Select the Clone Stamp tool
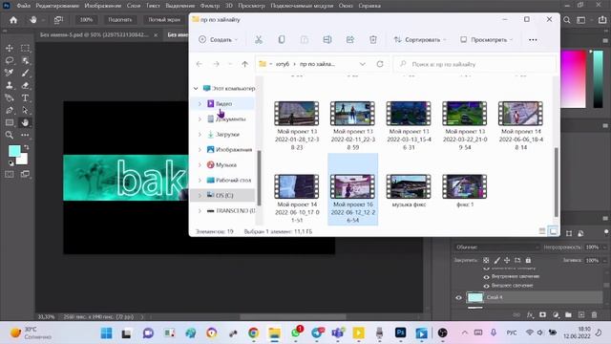 [x=9, y=85]
